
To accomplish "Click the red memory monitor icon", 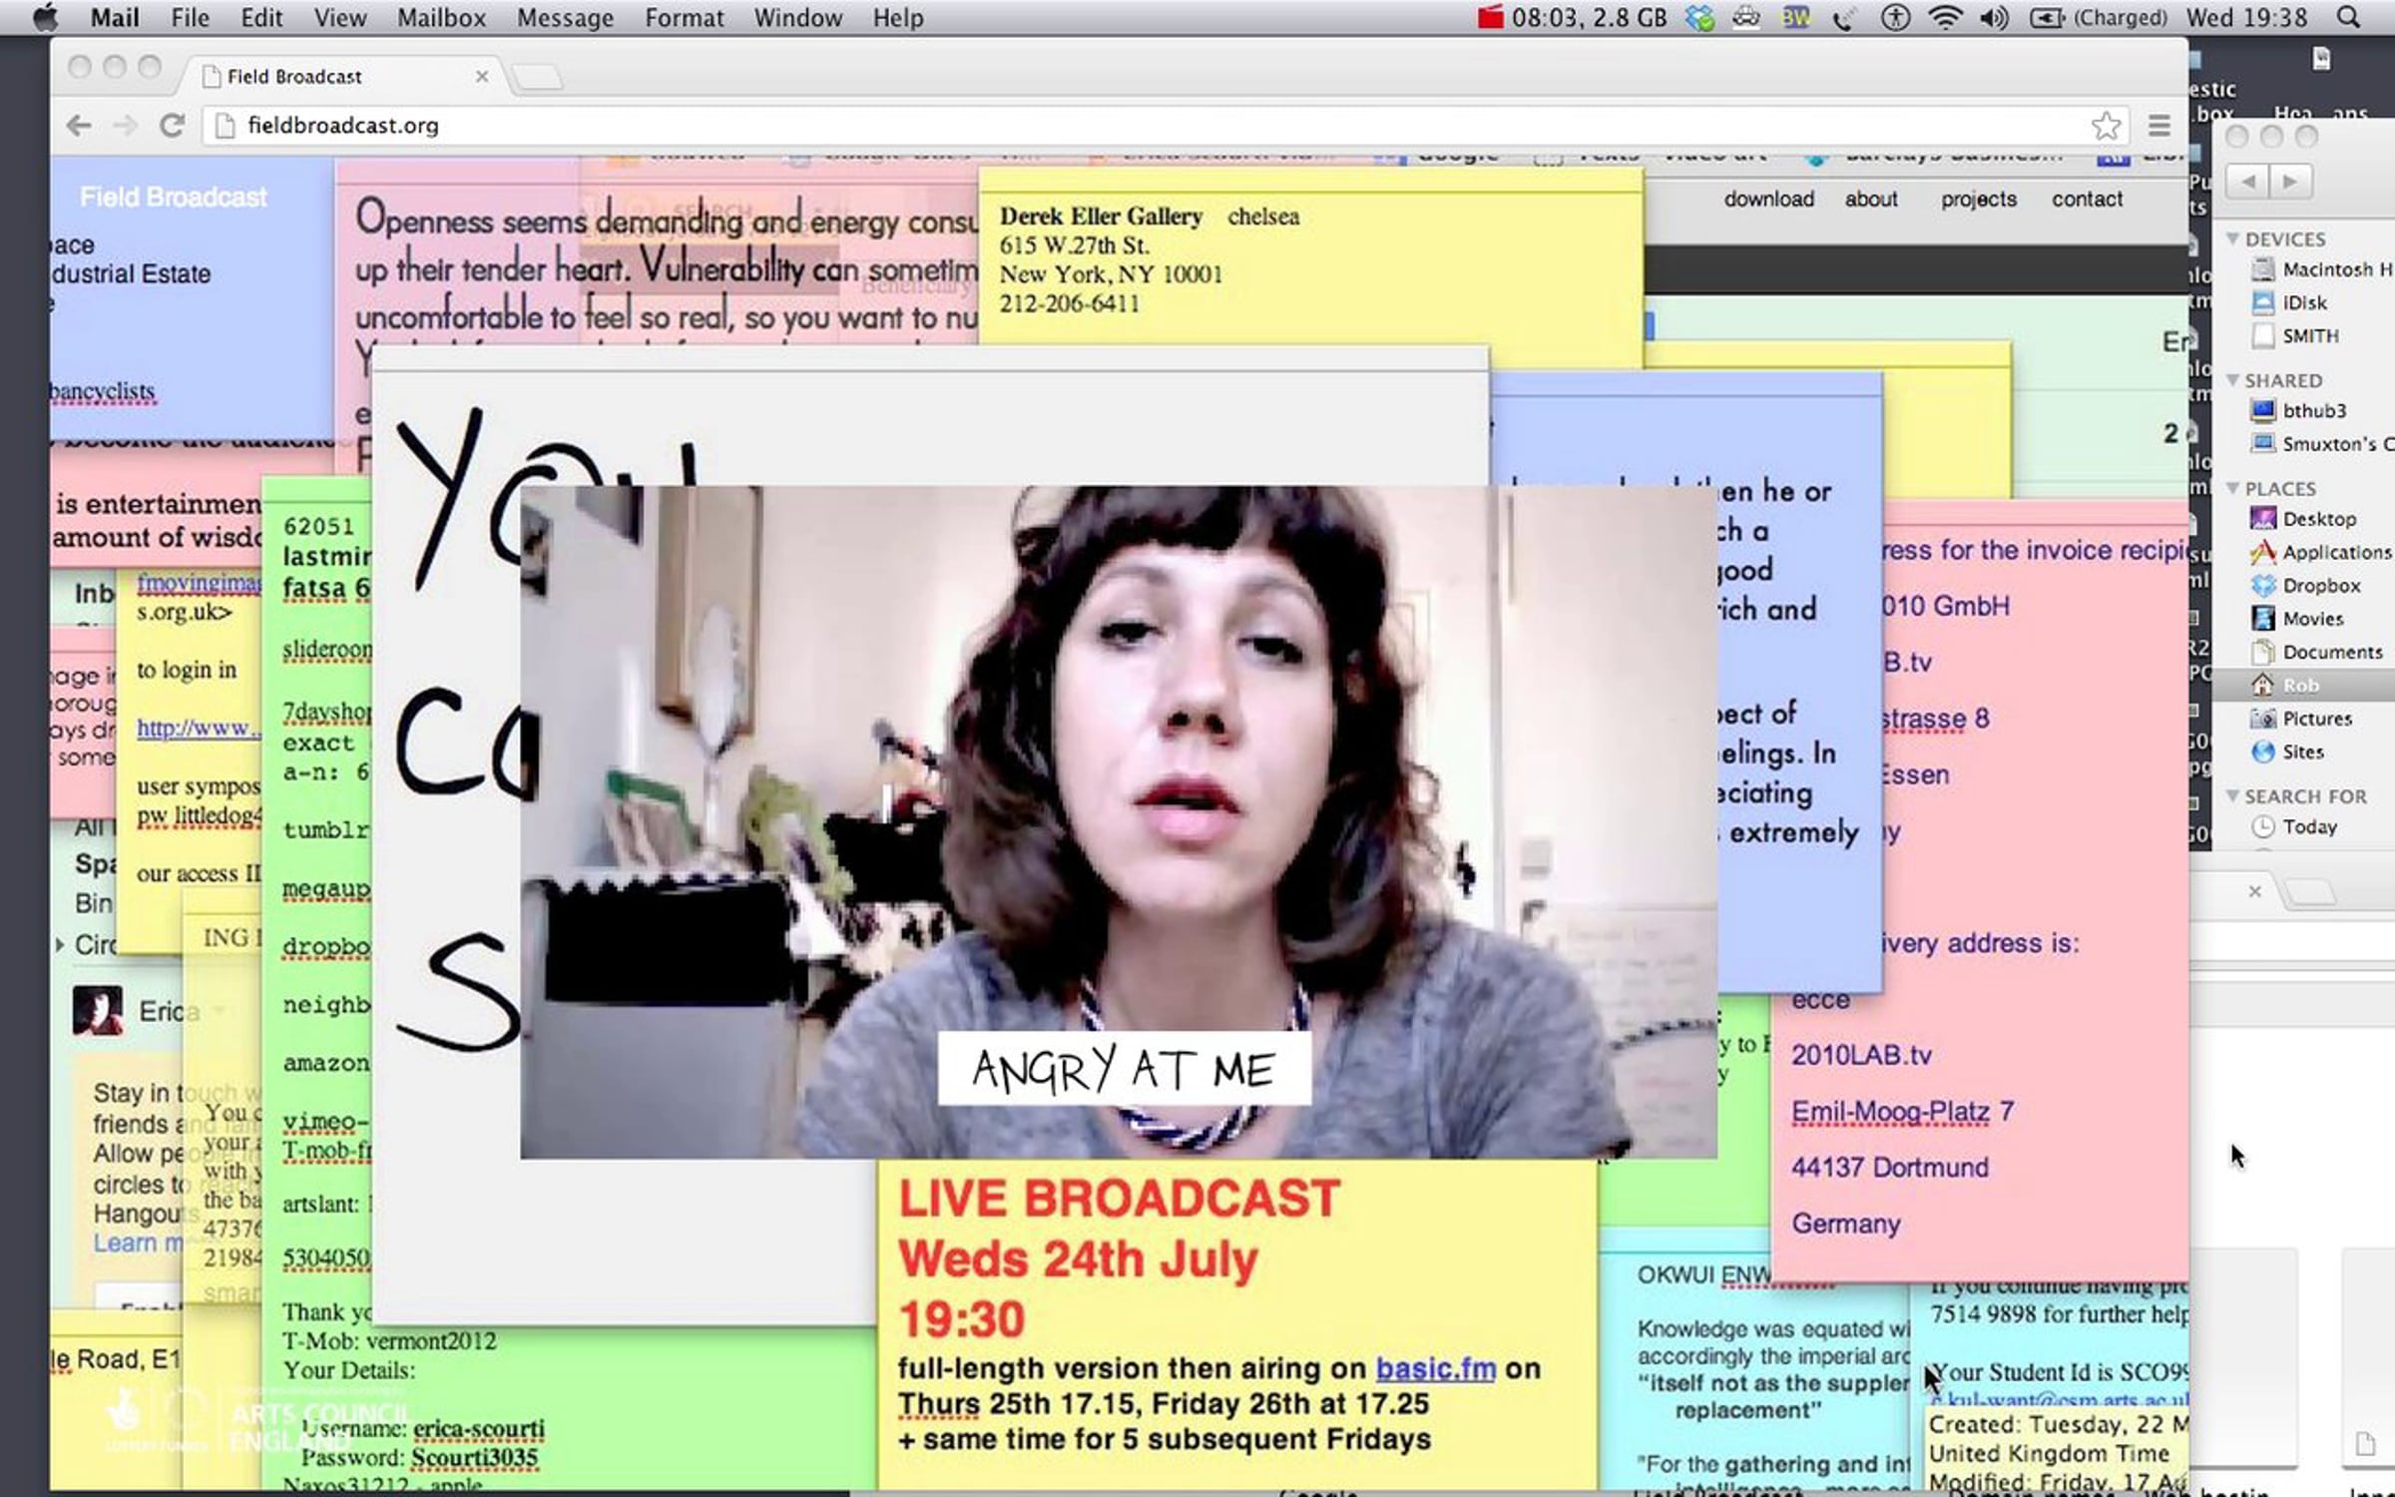I will (1490, 18).
